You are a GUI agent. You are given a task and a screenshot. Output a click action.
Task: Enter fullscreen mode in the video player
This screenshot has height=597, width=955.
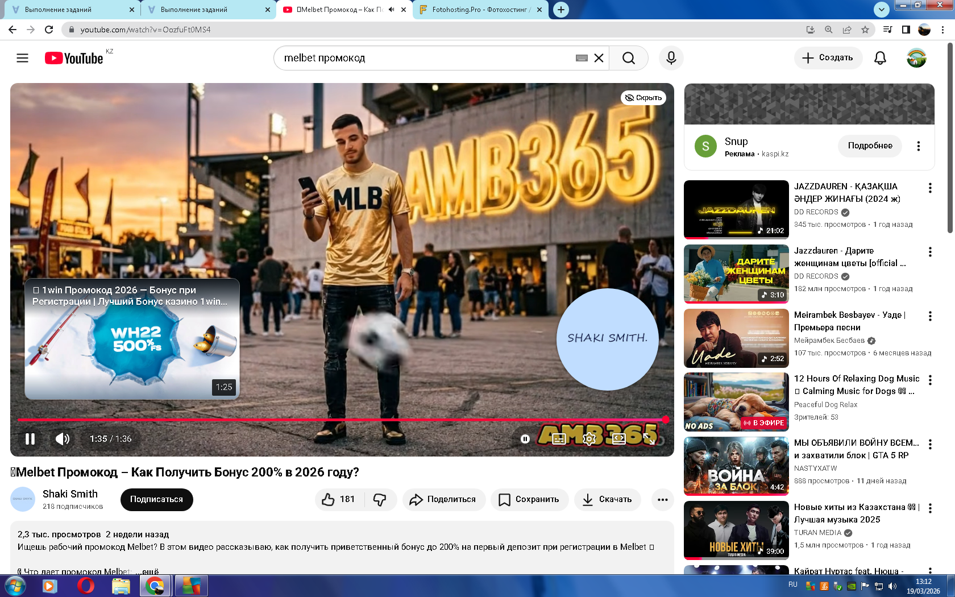click(649, 439)
